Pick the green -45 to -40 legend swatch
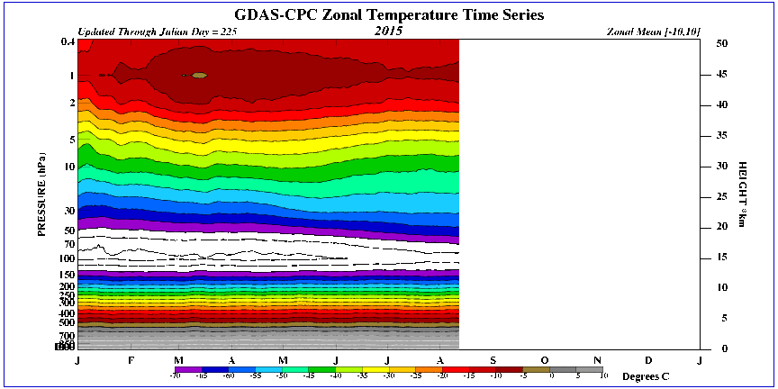 [x=322, y=369]
